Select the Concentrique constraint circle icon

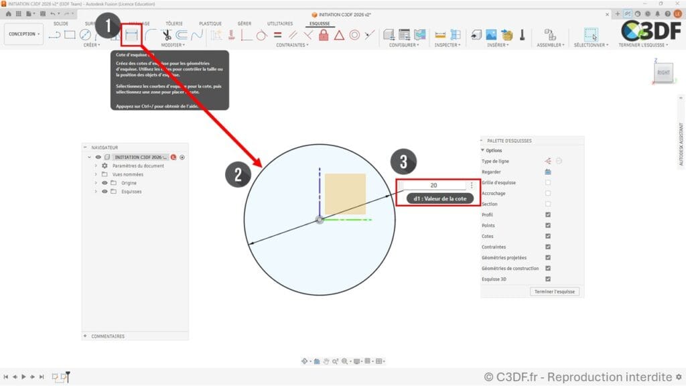pyautogui.click(x=354, y=35)
